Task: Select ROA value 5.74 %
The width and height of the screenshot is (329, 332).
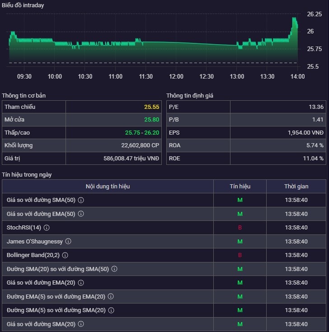Action: click(x=315, y=145)
